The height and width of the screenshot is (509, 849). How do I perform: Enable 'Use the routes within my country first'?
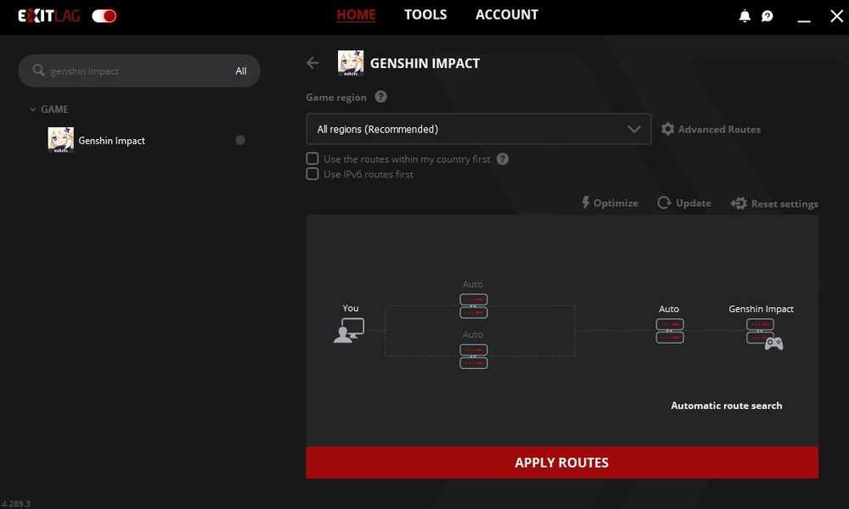[x=312, y=159]
